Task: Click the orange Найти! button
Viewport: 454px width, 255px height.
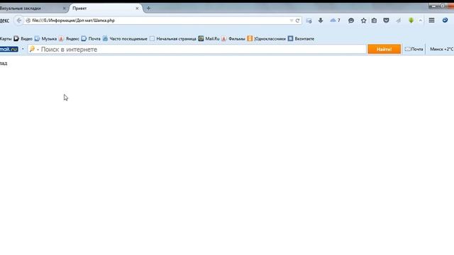Action: [x=384, y=50]
